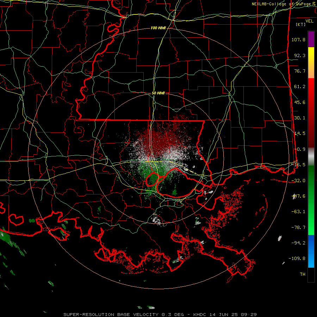Image resolution: width=317 pixels, height=317 pixels.
Task: Click the 107.8 velocity legend value
Action: 298,39
